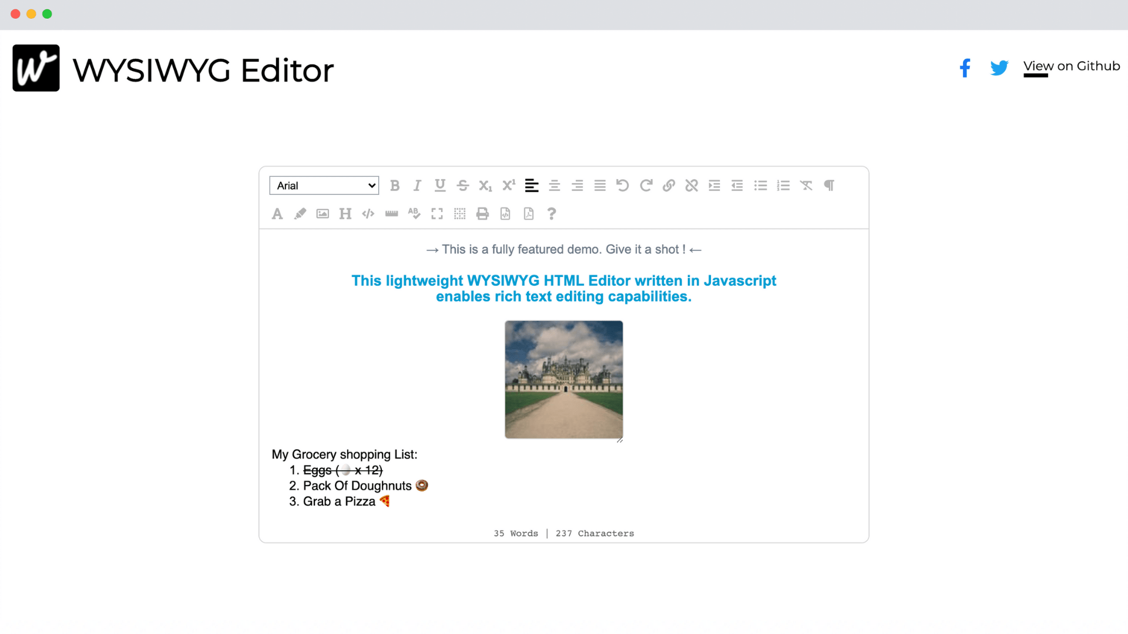Click the image resize handle corner
This screenshot has height=634, width=1128.
(620, 440)
